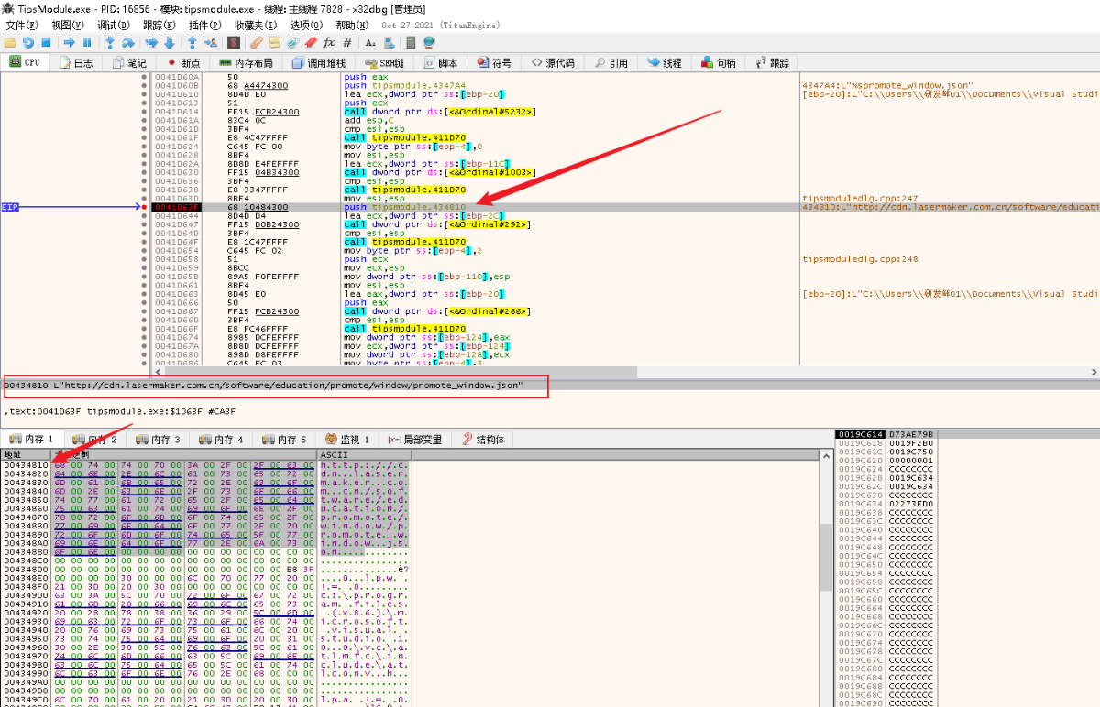Switch to the CPU tab
The image size is (1100, 707).
[x=26, y=62]
